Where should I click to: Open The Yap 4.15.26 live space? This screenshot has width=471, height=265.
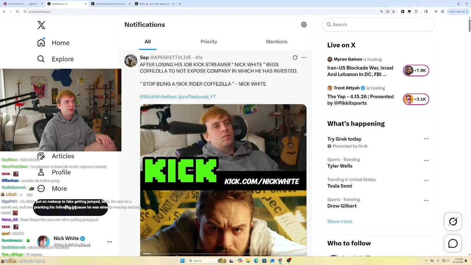click(x=361, y=100)
